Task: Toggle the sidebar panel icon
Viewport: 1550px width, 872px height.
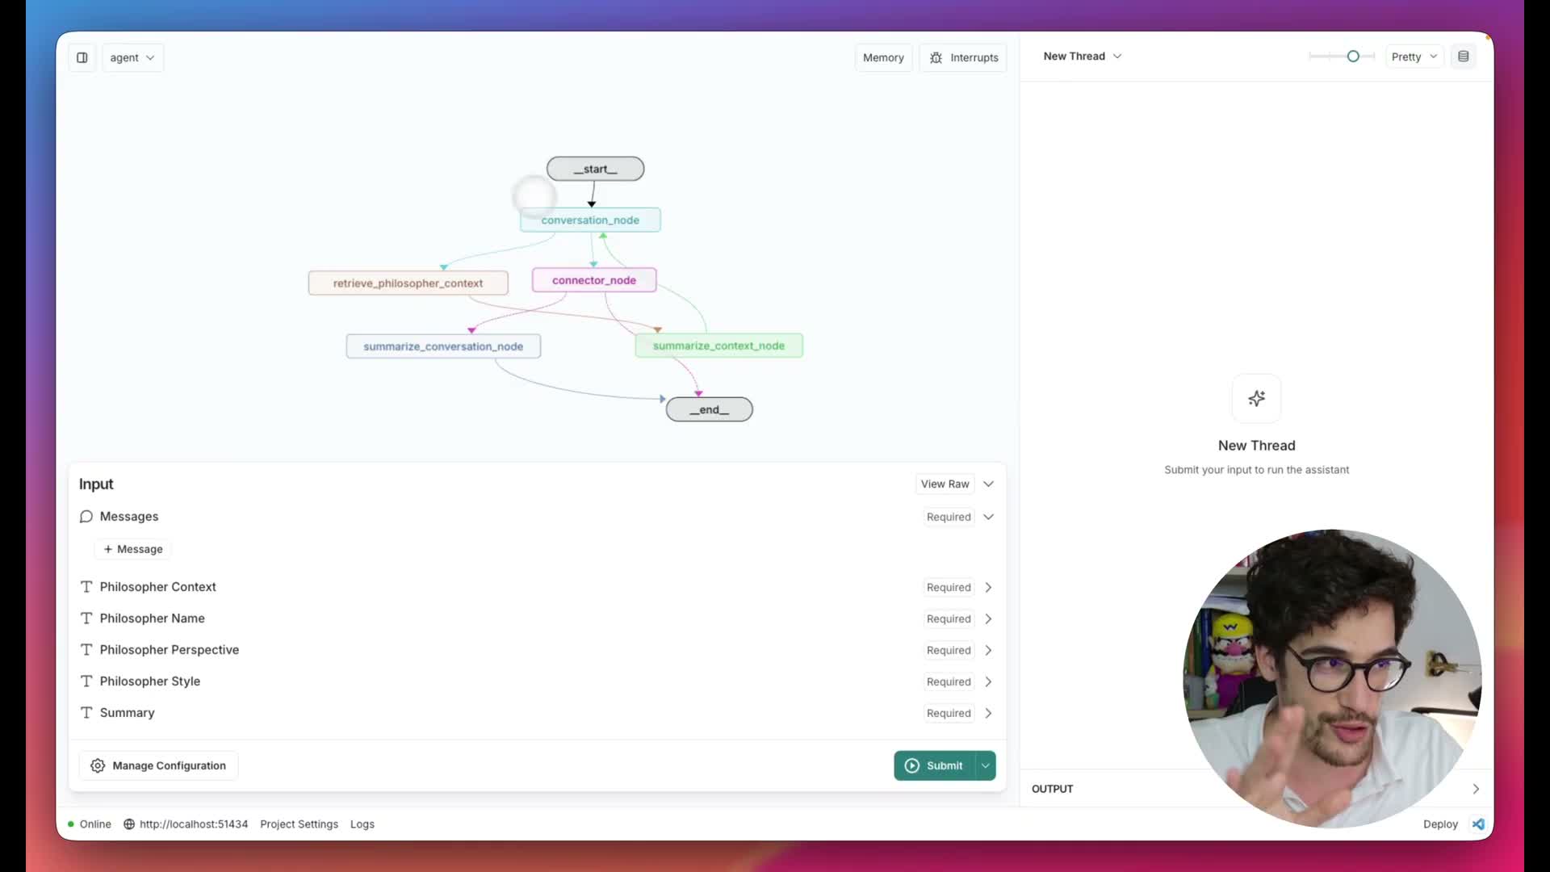Action: tap(82, 57)
